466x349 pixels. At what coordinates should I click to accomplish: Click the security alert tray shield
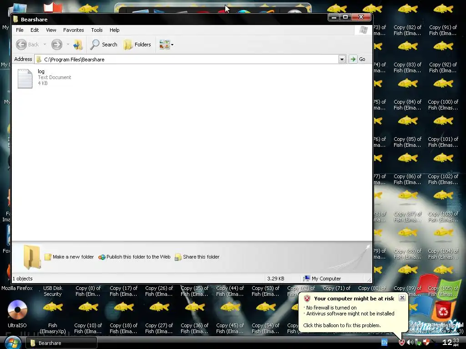[x=401, y=343]
